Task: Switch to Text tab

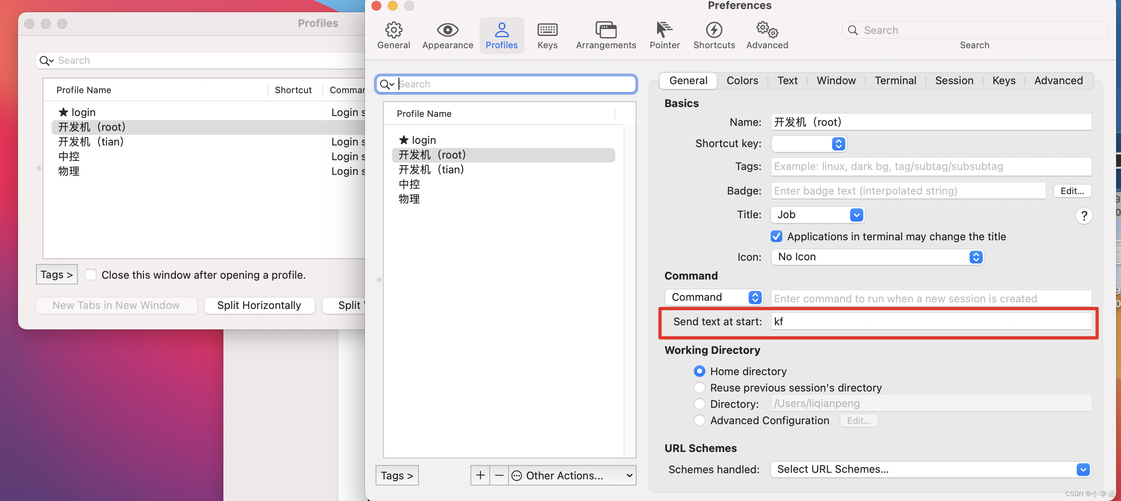Action: click(787, 81)
